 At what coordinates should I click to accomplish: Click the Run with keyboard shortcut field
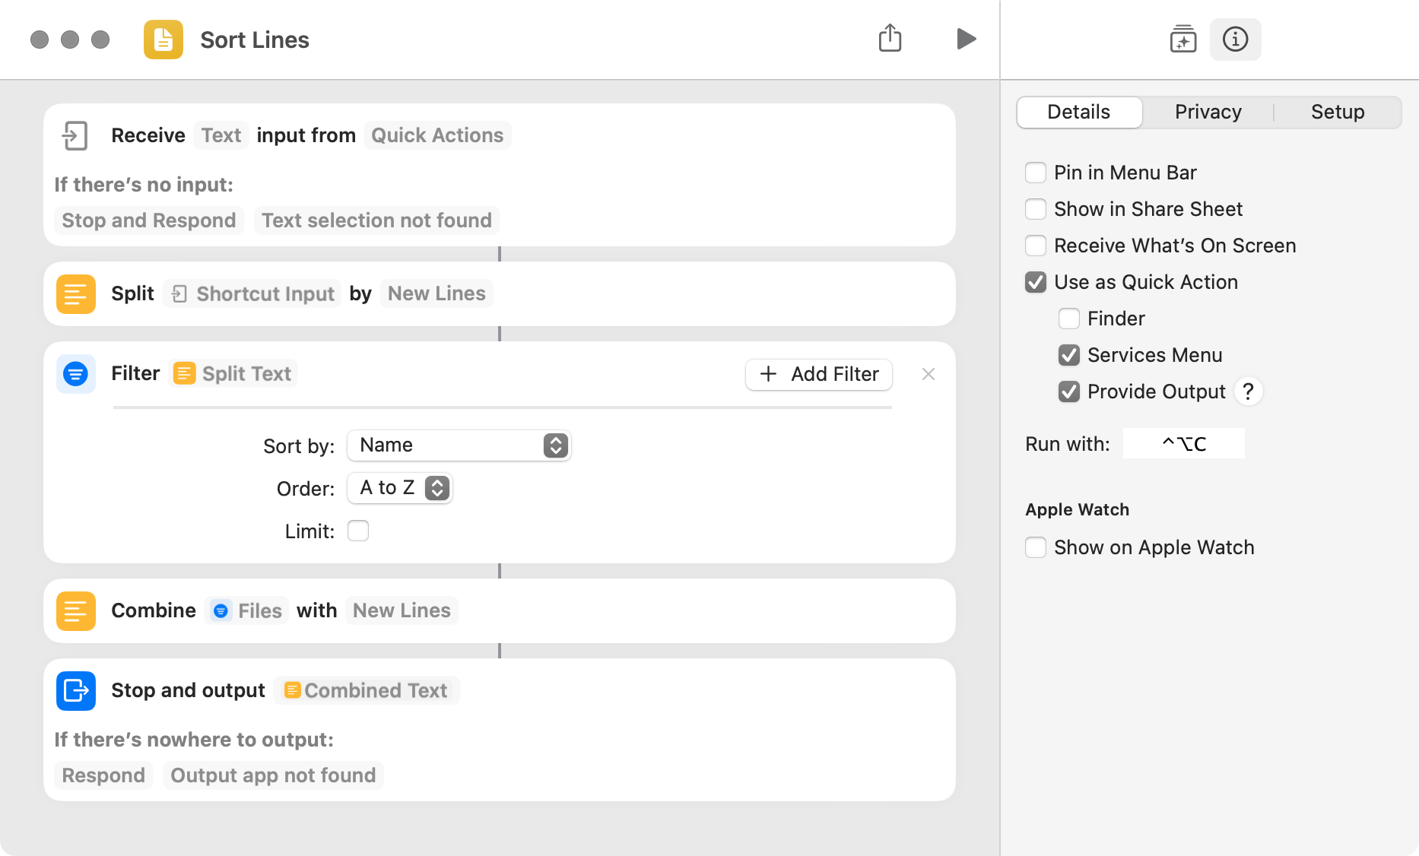1183,443
